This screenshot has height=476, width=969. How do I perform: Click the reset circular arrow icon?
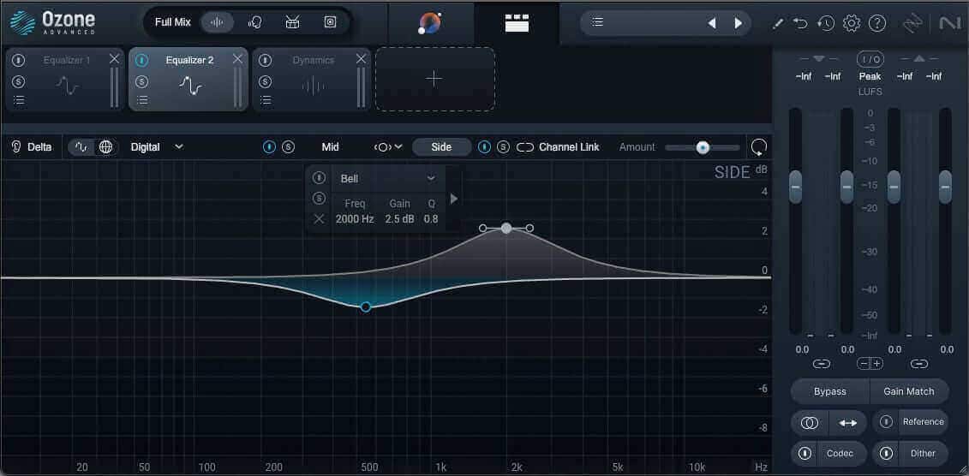pos(759,147)
